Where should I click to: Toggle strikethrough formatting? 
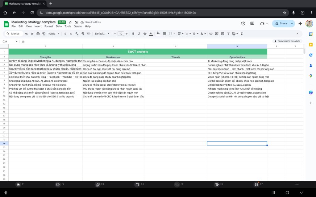coord(145,34)
